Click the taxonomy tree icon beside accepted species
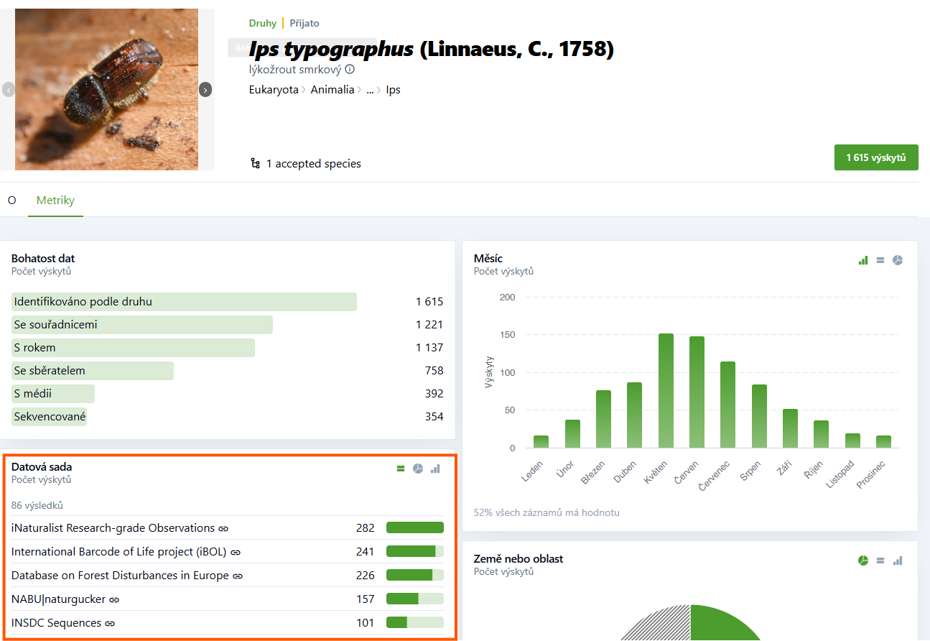The height and width of the screenshot is (641, 930). tap(255, 164)
